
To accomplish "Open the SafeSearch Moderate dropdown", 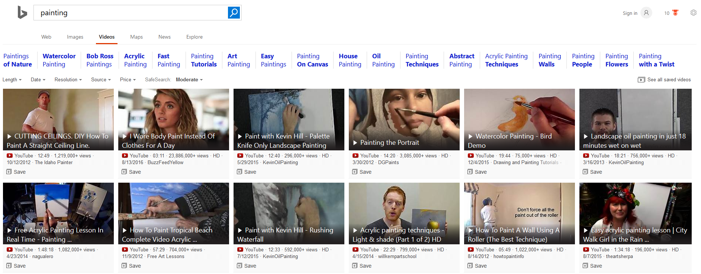I will [189, 80].
